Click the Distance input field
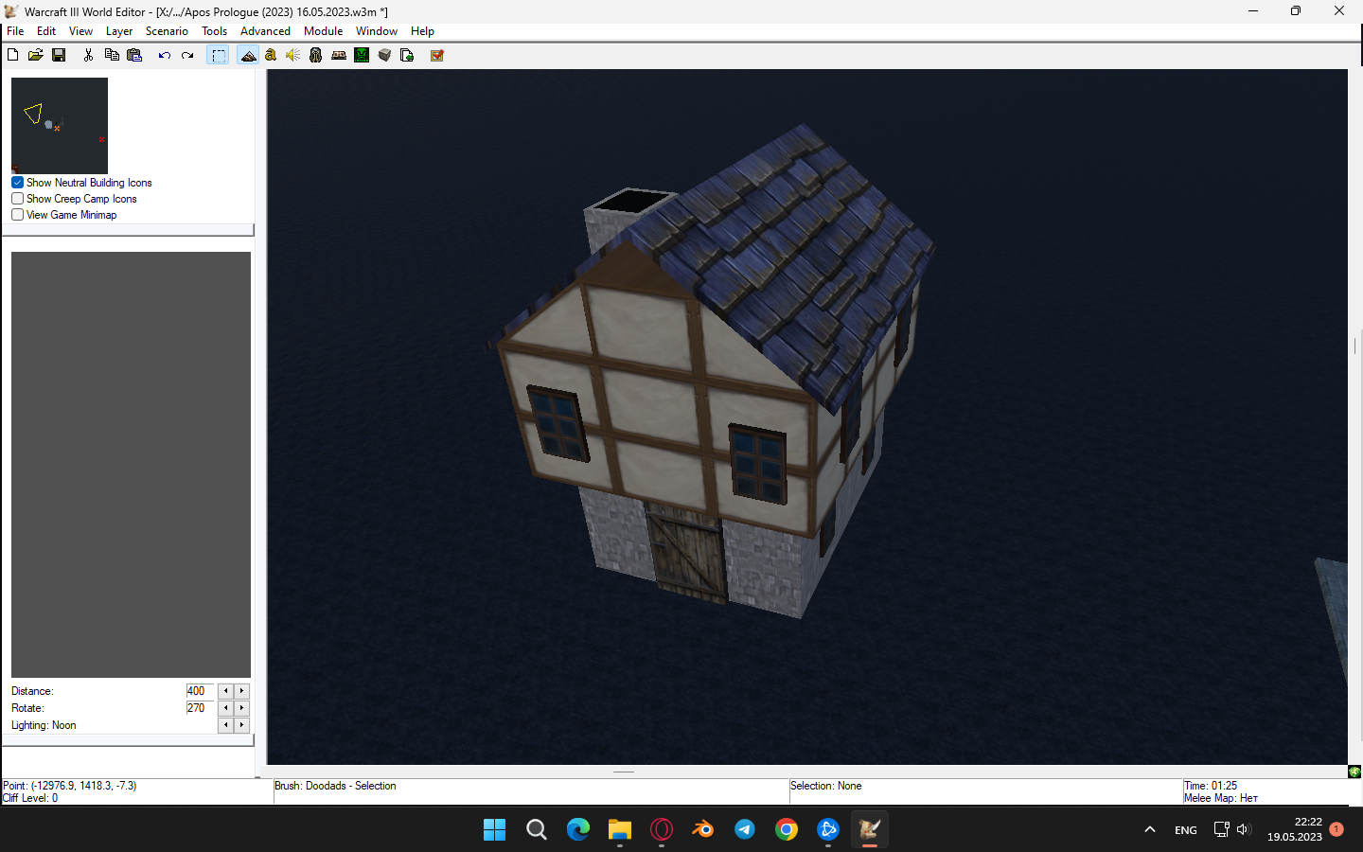 click(x=201, y=691)
